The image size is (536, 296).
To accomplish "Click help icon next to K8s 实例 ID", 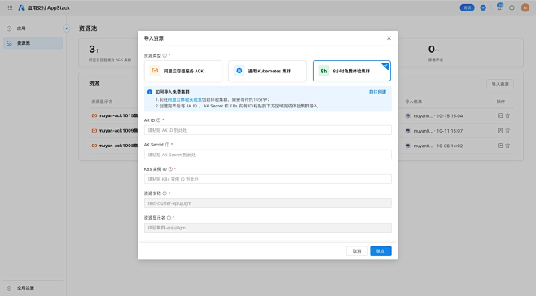I will coord(170,169).
